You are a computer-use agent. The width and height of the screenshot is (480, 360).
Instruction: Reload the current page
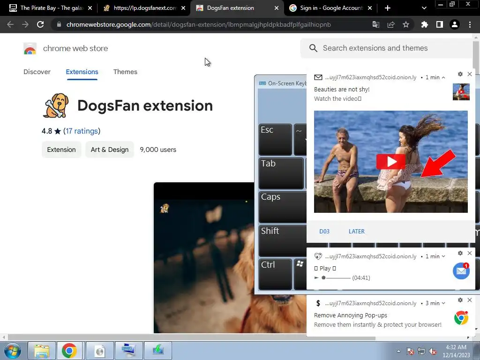point(40,24)
